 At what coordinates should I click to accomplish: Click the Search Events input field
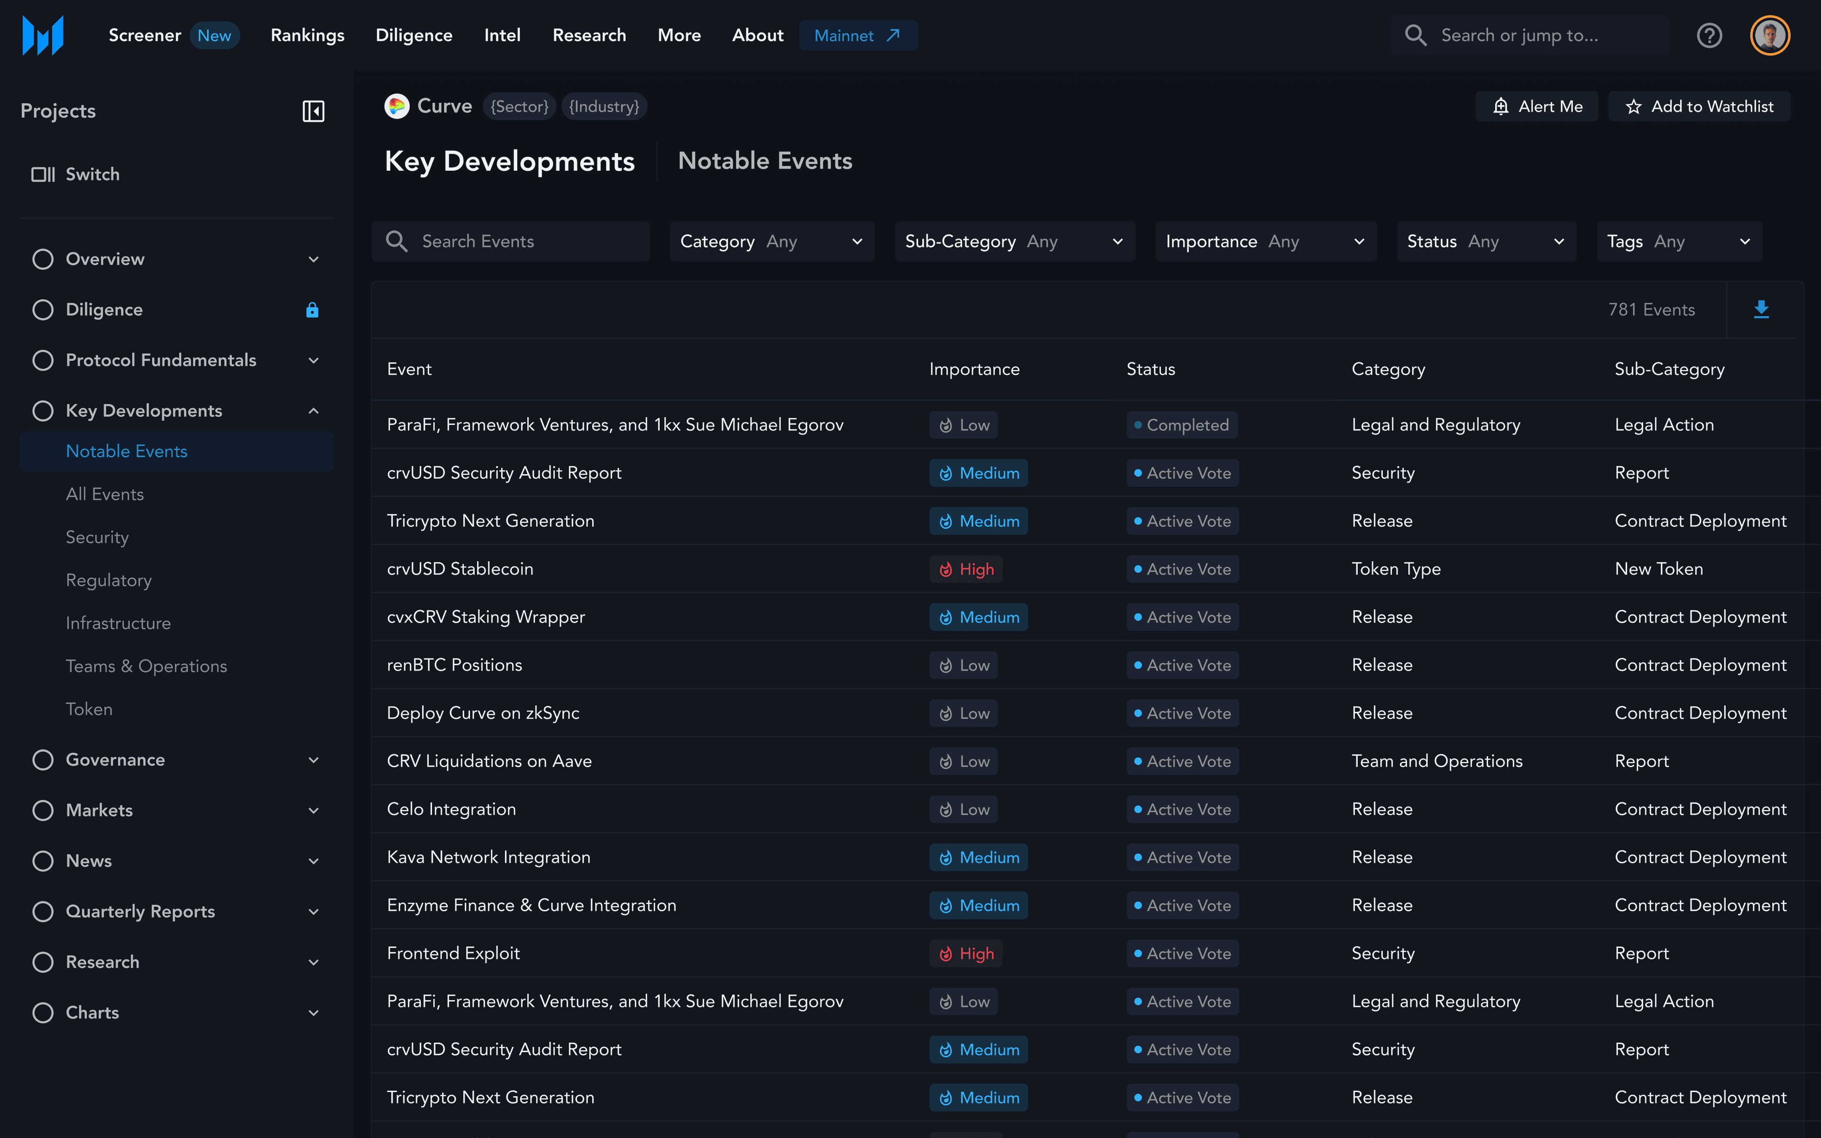(x=511, y=242)
